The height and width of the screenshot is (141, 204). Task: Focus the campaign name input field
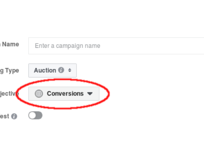[116, 46]
